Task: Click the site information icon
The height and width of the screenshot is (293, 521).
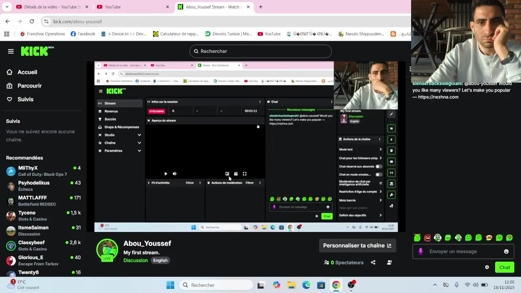Action: (x=46, y=22)
